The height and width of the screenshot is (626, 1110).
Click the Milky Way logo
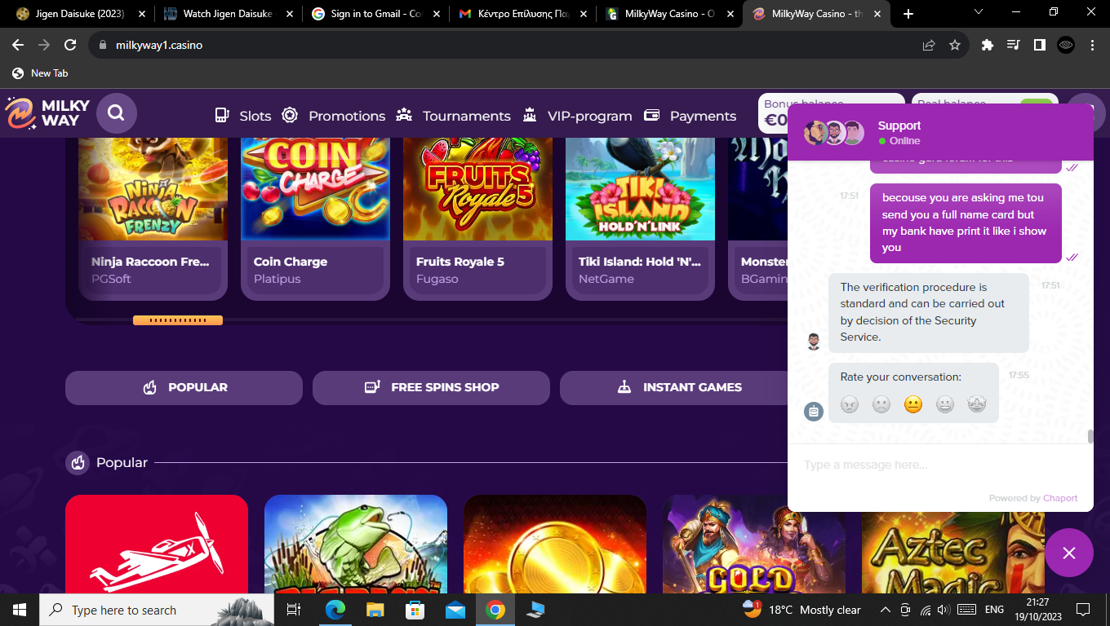point(47,113)
